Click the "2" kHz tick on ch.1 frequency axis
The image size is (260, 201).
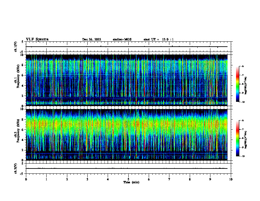pyautogui.click(x=23, y=96)
